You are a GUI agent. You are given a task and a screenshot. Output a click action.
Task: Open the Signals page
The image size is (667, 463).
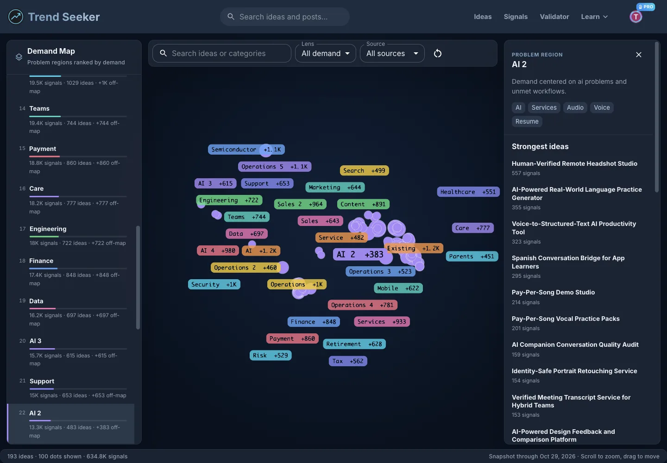pyautogui.click(x=516, y=17)
